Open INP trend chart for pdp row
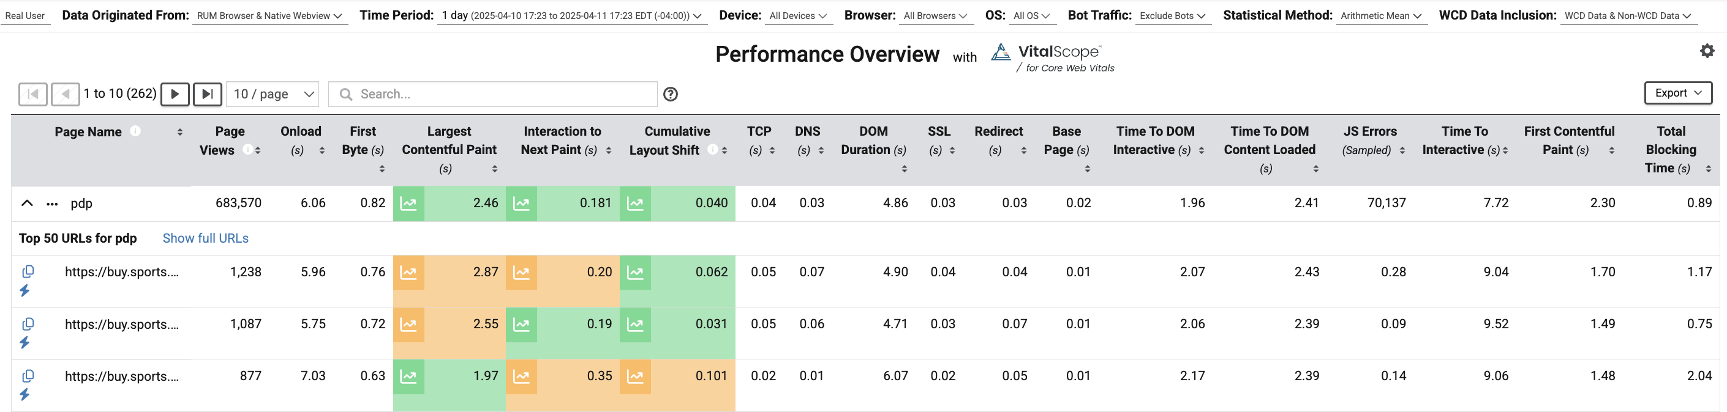 point(521,204)
